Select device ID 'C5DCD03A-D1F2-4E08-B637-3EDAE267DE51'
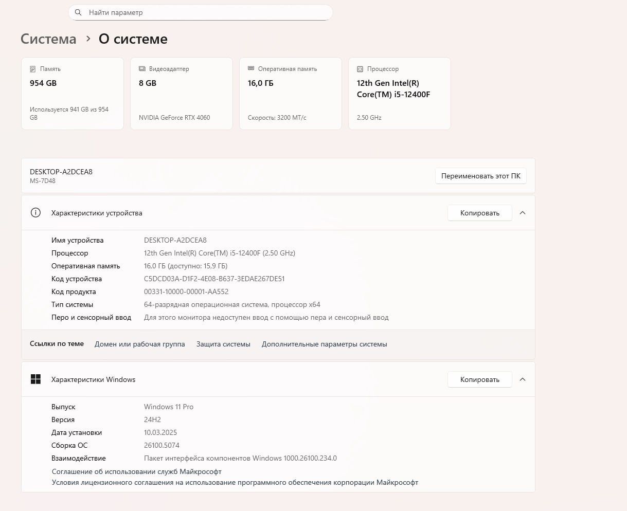 tap(214, 279)
